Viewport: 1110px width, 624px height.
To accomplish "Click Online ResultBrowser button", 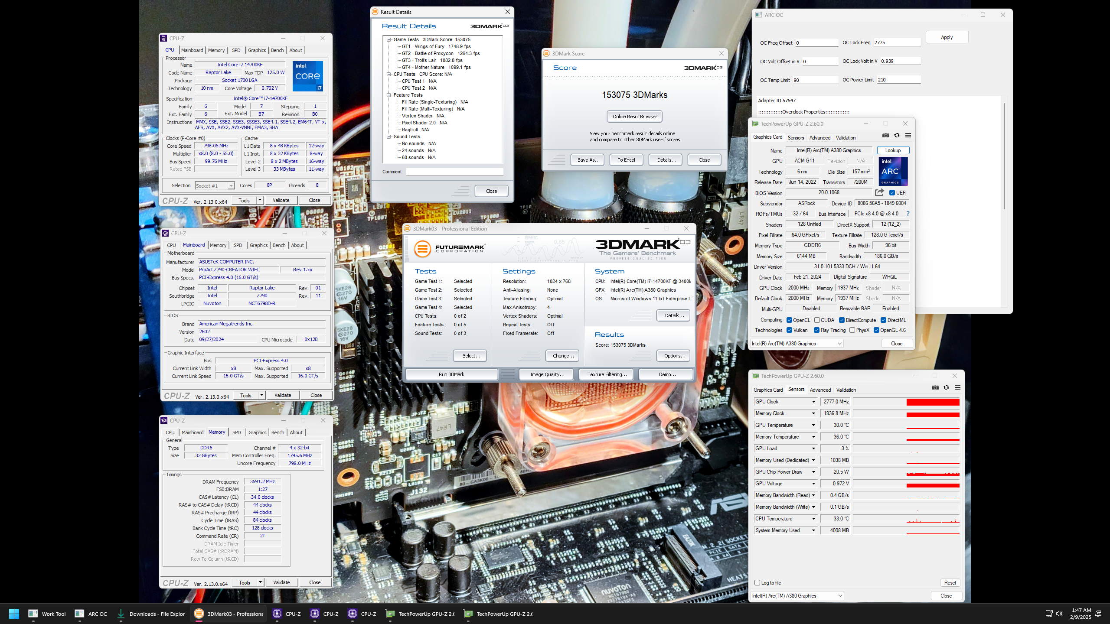I will tap(634, 117).
